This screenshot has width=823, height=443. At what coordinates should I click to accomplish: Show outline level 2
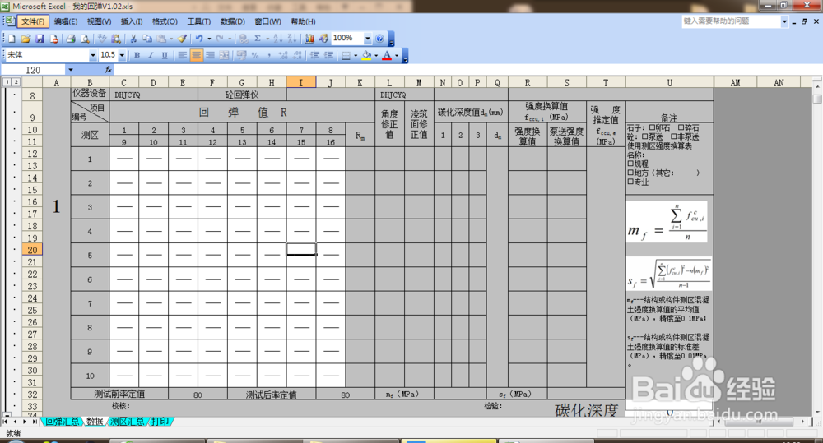16,82
